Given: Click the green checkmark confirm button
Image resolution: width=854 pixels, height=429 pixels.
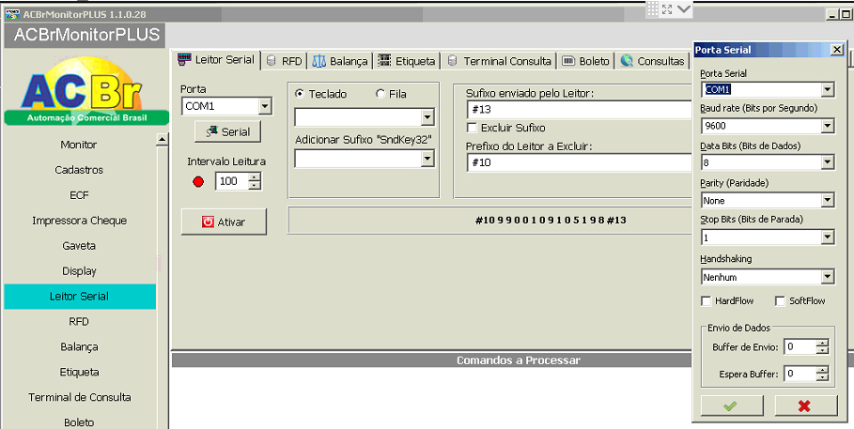Looking at the screenshot, I should [x=732, y=406].
